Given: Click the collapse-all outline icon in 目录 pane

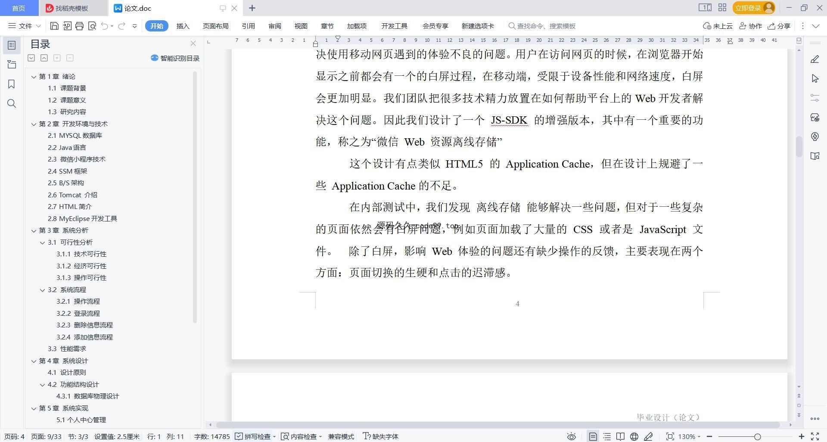Looking at the screenshot, I should [x=44, y=58].
